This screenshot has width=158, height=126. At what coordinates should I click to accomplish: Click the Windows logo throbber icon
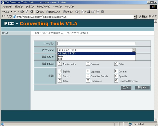(154, 7)
